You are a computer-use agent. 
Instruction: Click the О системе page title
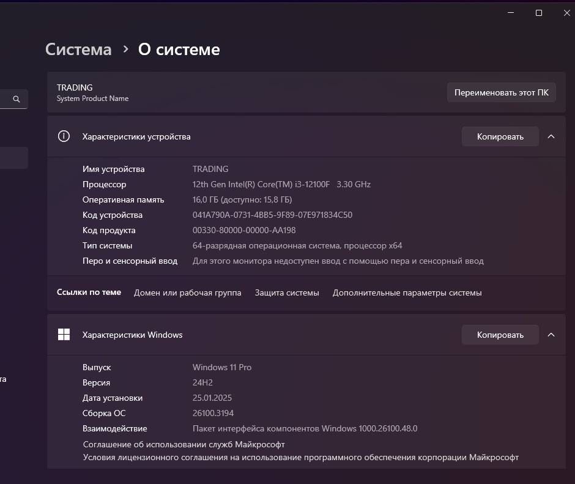click(179, 50)
